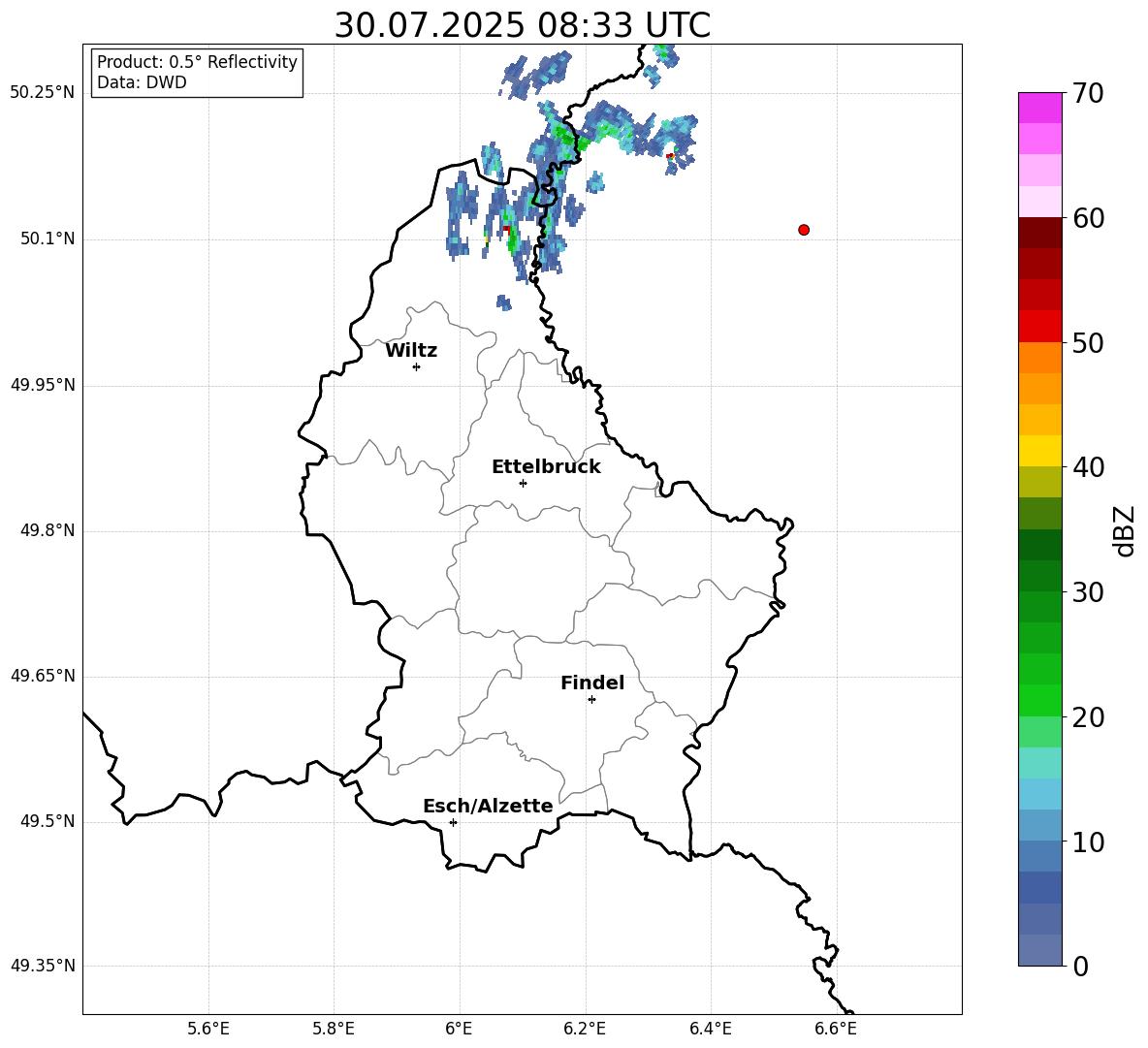Click the 6.6°E longitude label
The width and height of the screenshot is (1148, 1048).
coord(836,1029)
